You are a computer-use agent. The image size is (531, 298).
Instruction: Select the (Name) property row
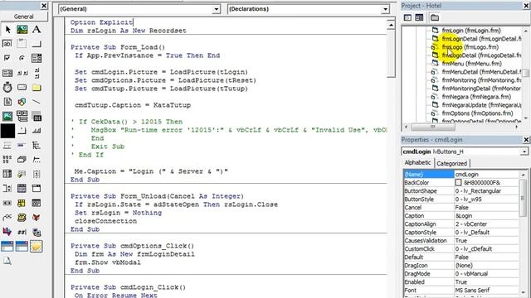click(x=461, y=175)
